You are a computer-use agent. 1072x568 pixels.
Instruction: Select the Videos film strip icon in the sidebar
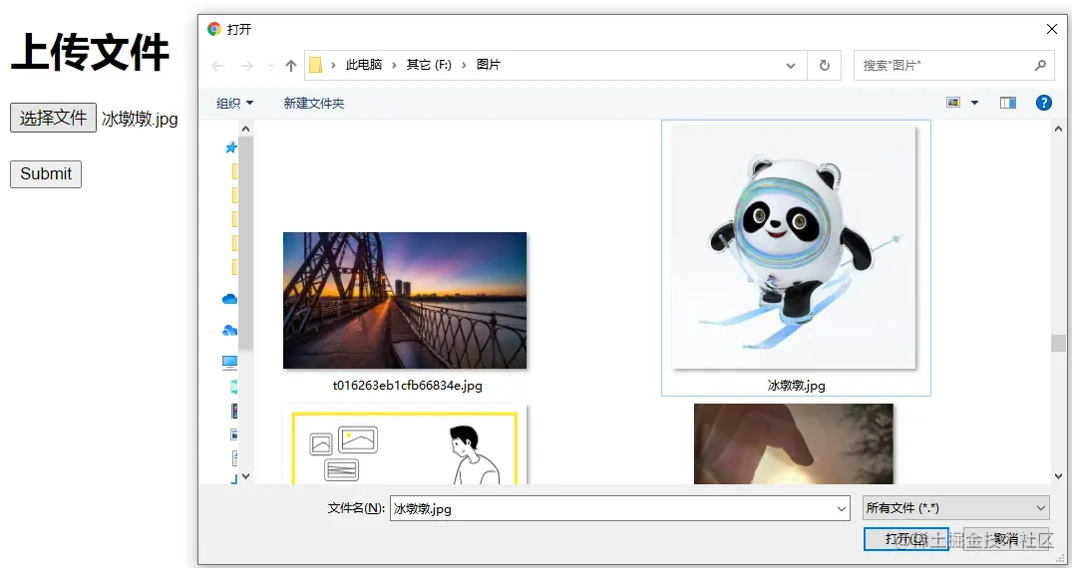pos(233,411)
